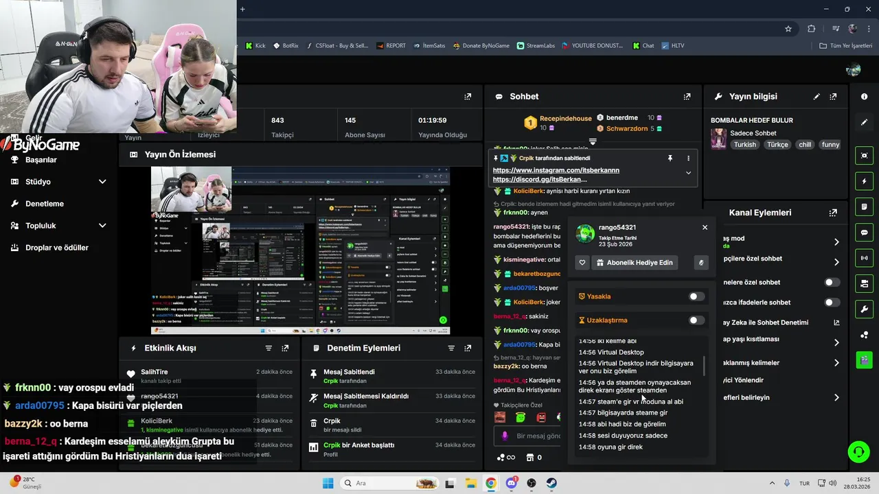
Task: Pop out the Etkinlik Akışı panel
Action: pyautogui.click(x=285, y=348)
